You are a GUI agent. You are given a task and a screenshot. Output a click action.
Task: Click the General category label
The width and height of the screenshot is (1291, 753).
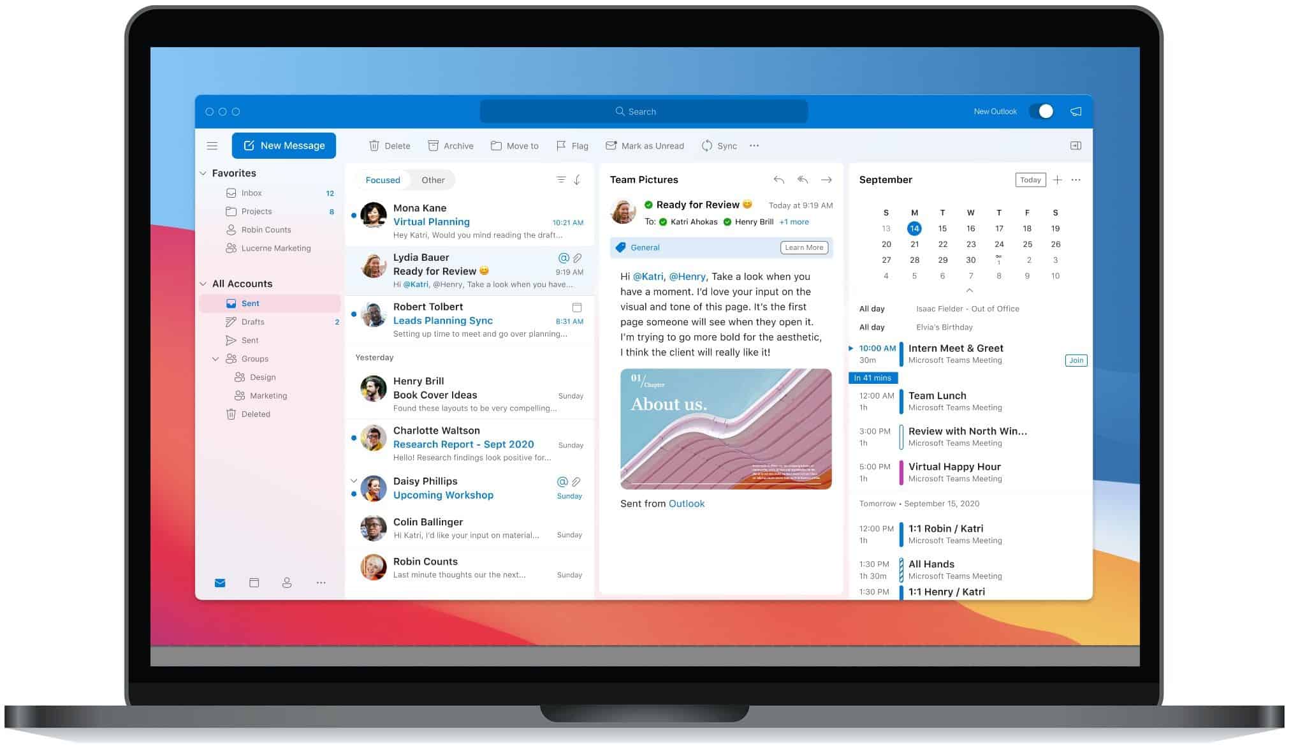pos(644,247)
